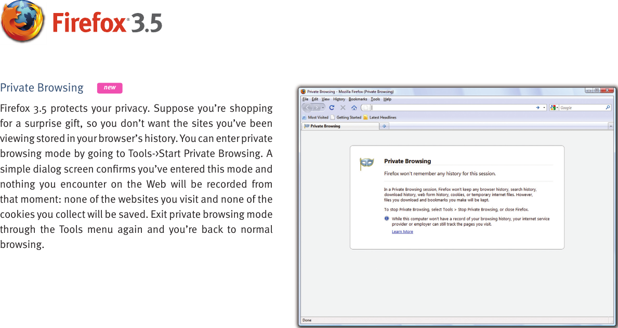Open the History menu
This screenshot has height=328, width=618.
(x=339, y=99)
